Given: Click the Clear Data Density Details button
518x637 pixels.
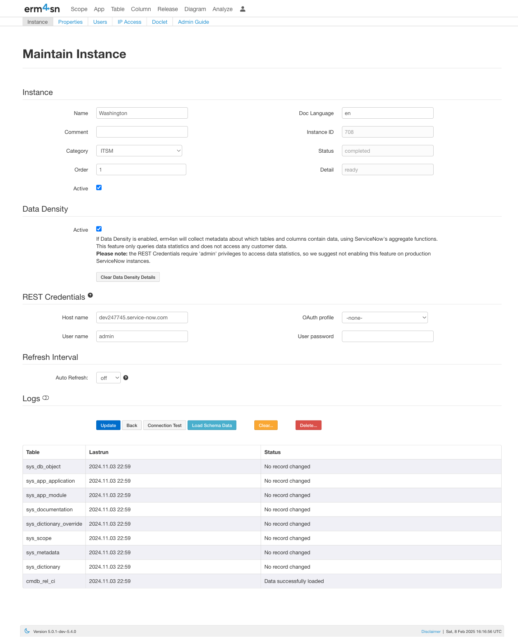Looking at the screenshot, I should [x=128, y=277].
